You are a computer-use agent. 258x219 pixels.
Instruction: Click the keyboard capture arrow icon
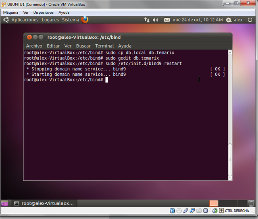[x=221, y=211]
